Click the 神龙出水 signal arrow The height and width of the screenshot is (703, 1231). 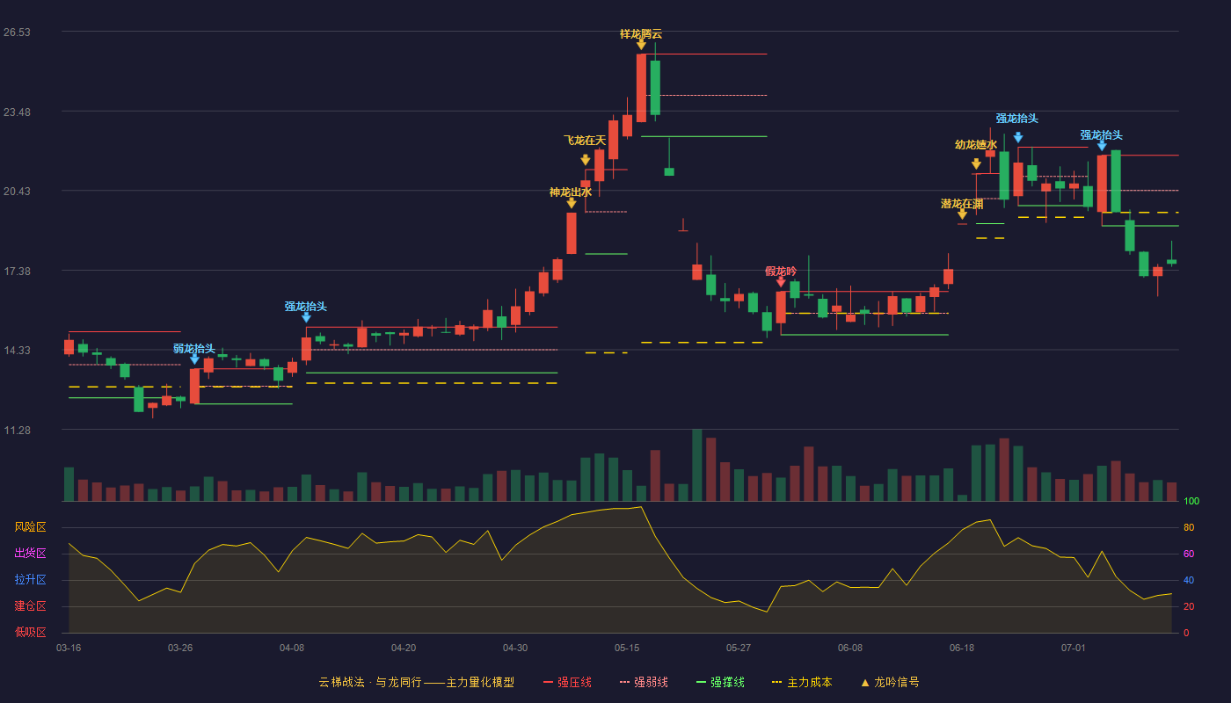click(x=572, y=203)
